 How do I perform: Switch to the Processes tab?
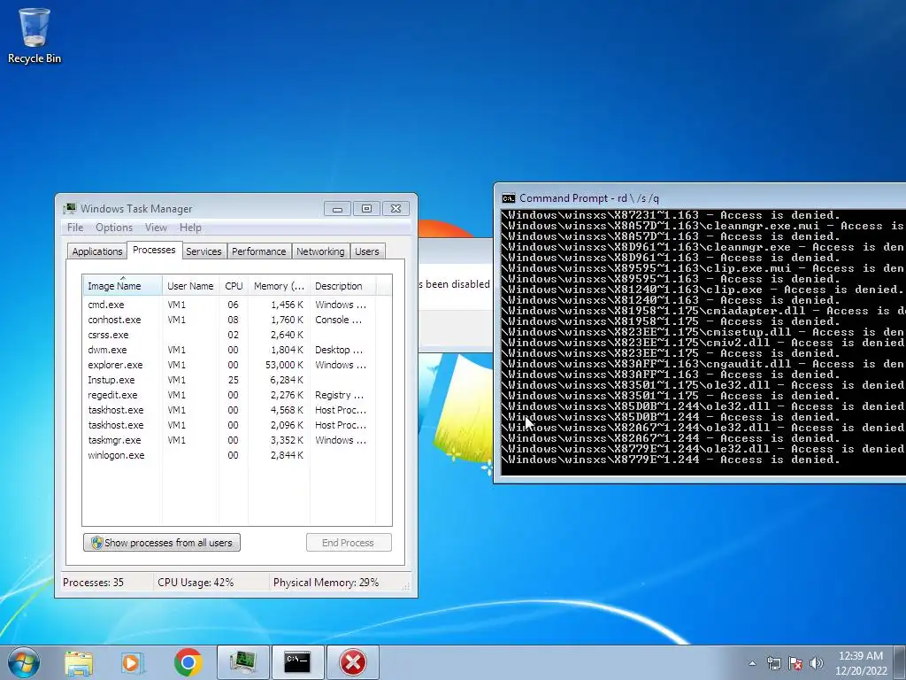[154, 250]
